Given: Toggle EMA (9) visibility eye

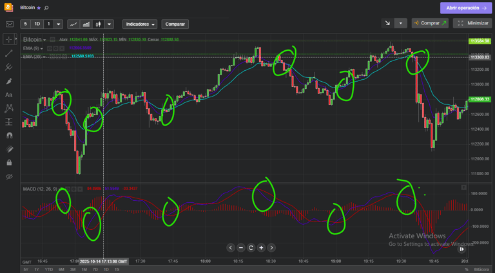Looking at the screenshot, I should tap(50, 48).
